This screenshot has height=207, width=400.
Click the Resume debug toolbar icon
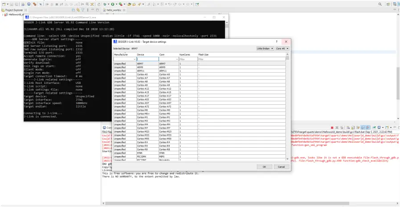click(47, 4)
